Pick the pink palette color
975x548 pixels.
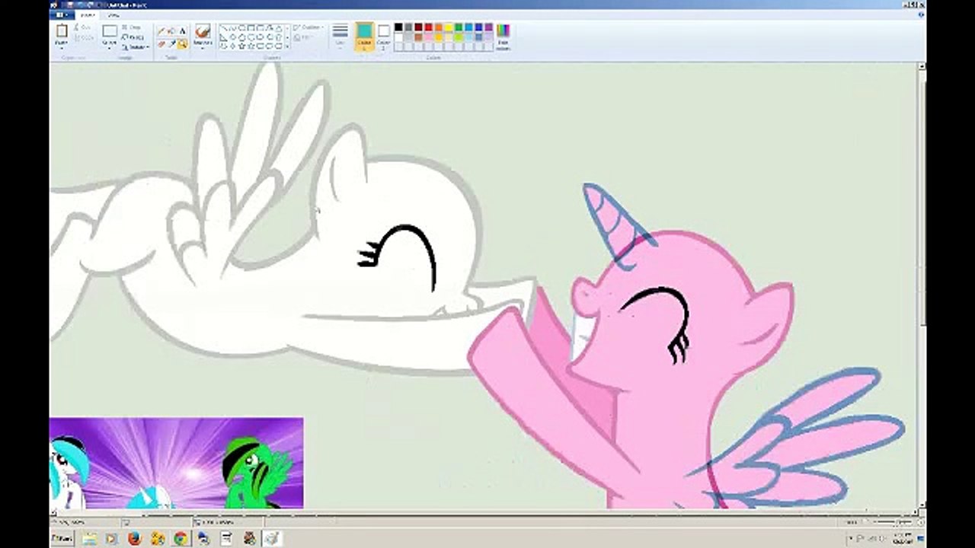[x=428, y=37]
